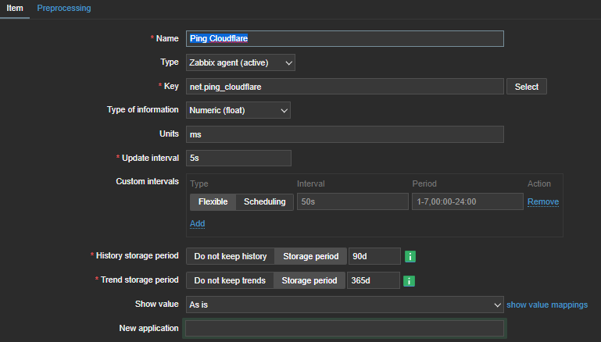Open Type of information dropdown
Viewport: 601px width, 342px height.
click(x=238, y=110)
